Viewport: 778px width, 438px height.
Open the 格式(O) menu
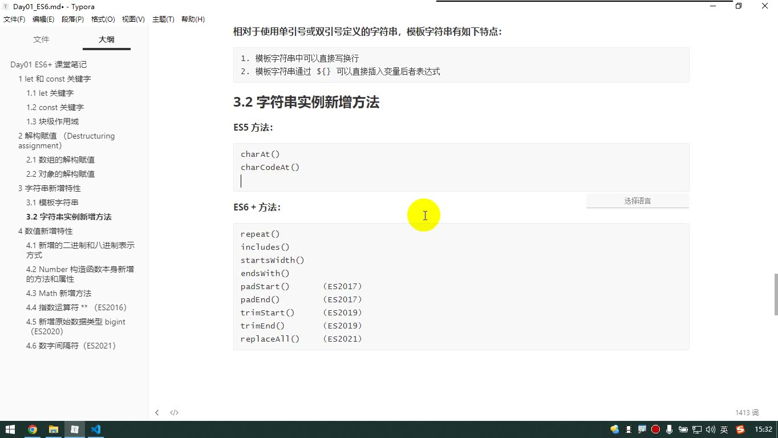click(x=103, y=19)
